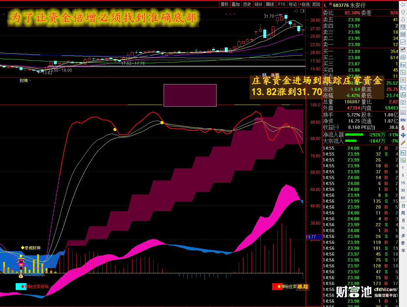Screen dimensions: 407x307
Task: Select the monthly 月 period
Action: 403,221
